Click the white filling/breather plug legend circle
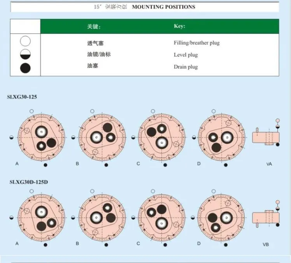 [25, 41]
